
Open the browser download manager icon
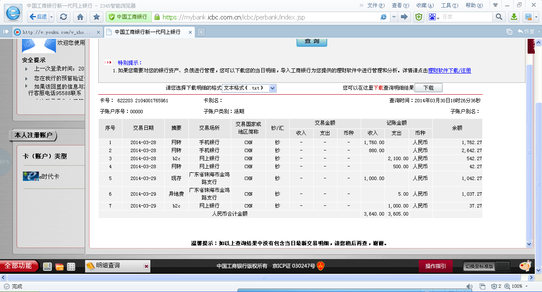(x=514, y=17)
